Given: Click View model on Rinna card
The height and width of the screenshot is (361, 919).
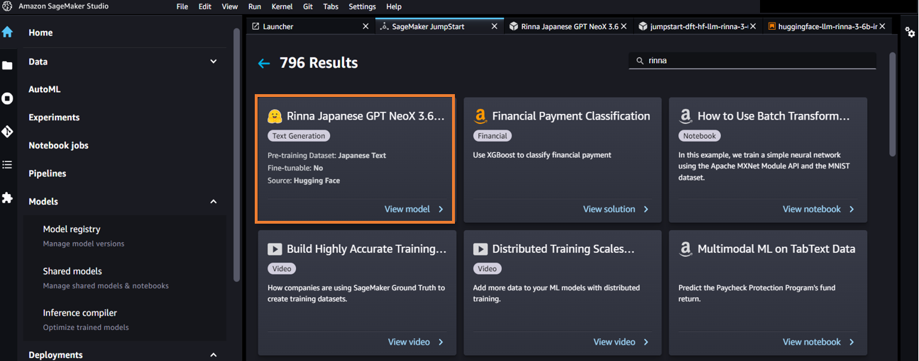Looking at the screenshot, I should coord(407,210).
